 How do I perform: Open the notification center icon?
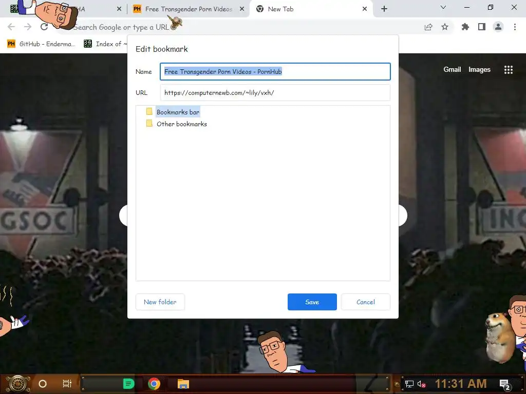pos(505,384)
